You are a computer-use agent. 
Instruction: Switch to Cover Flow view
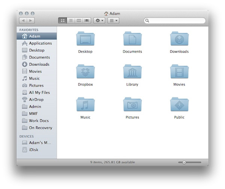(x=87, y=20)
